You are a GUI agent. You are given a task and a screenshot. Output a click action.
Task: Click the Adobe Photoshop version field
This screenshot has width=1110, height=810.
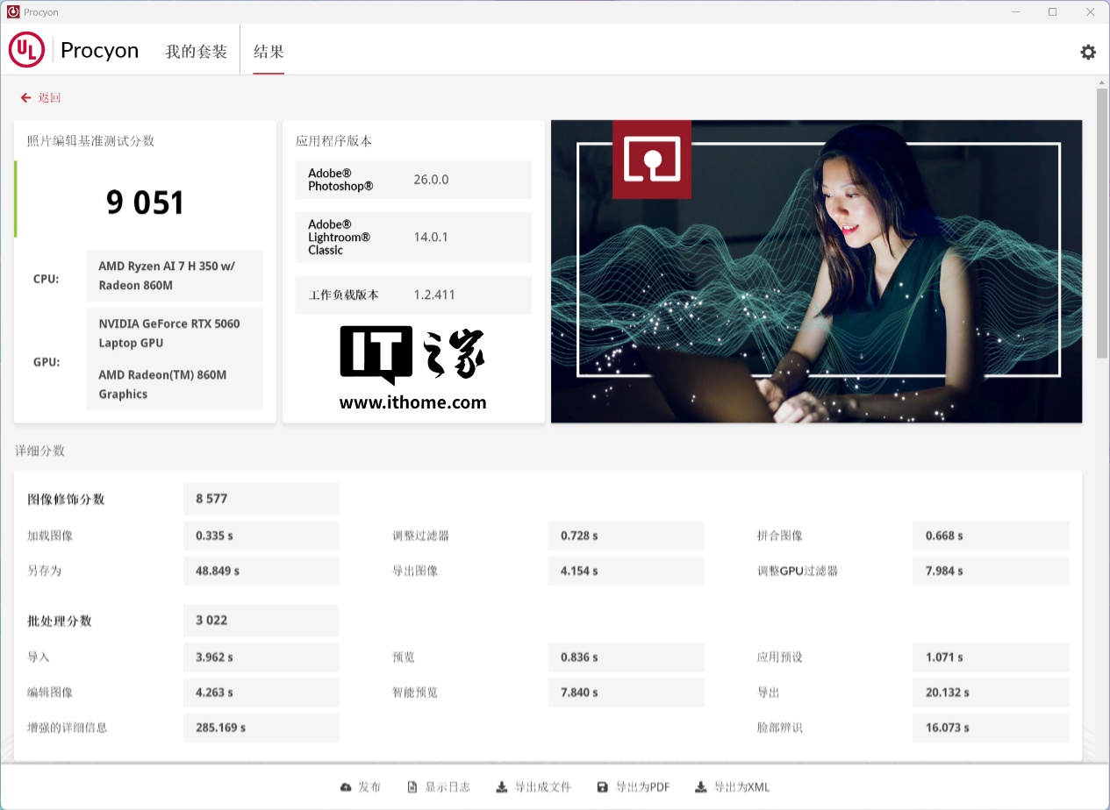(x=412, y=180)
